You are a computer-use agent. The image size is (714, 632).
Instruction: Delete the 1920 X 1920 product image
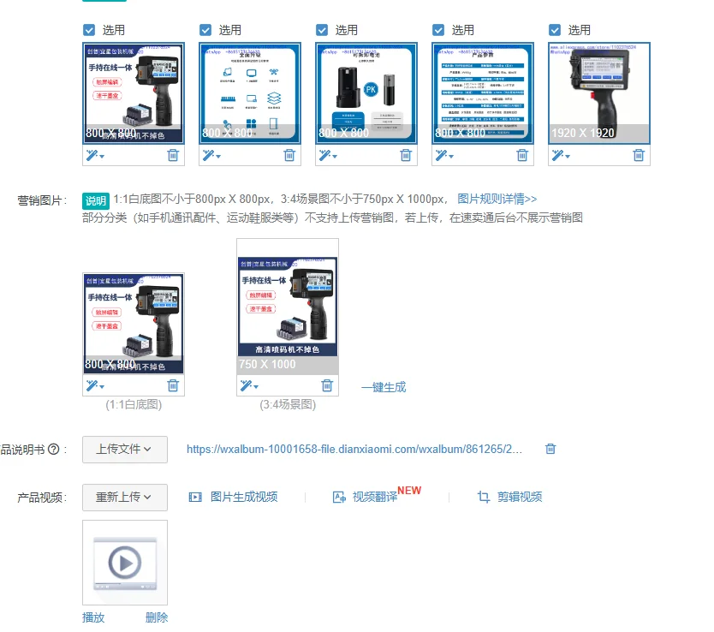pyautogui.click(x=639, y=155)
